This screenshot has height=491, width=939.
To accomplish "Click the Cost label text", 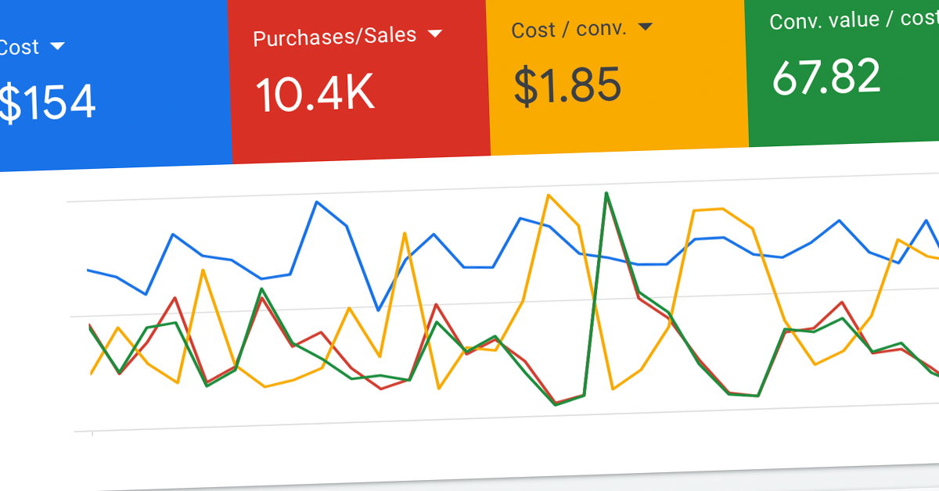I will click(x=20, y=47).
